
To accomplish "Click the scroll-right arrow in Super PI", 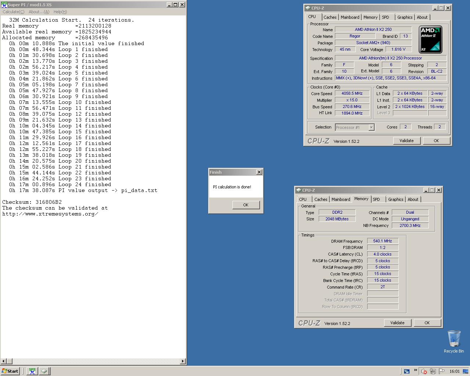I will tap(183, 361).
